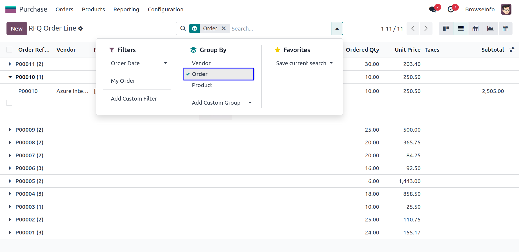Click into the Search input field

[280, 28]
